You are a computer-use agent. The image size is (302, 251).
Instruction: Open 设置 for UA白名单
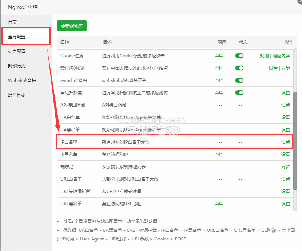coord(286,117)
